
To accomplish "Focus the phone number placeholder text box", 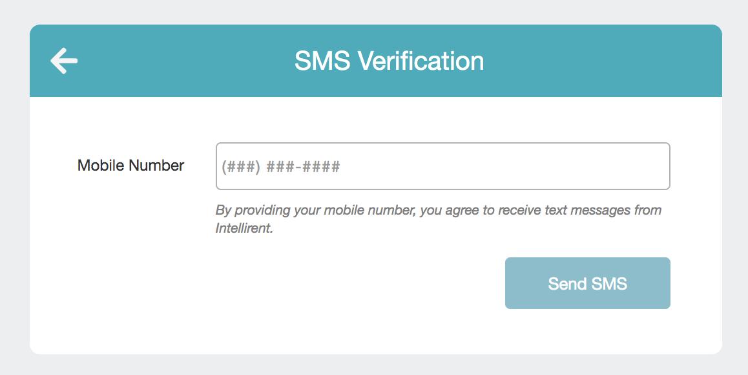I will [x=442, y=166].
